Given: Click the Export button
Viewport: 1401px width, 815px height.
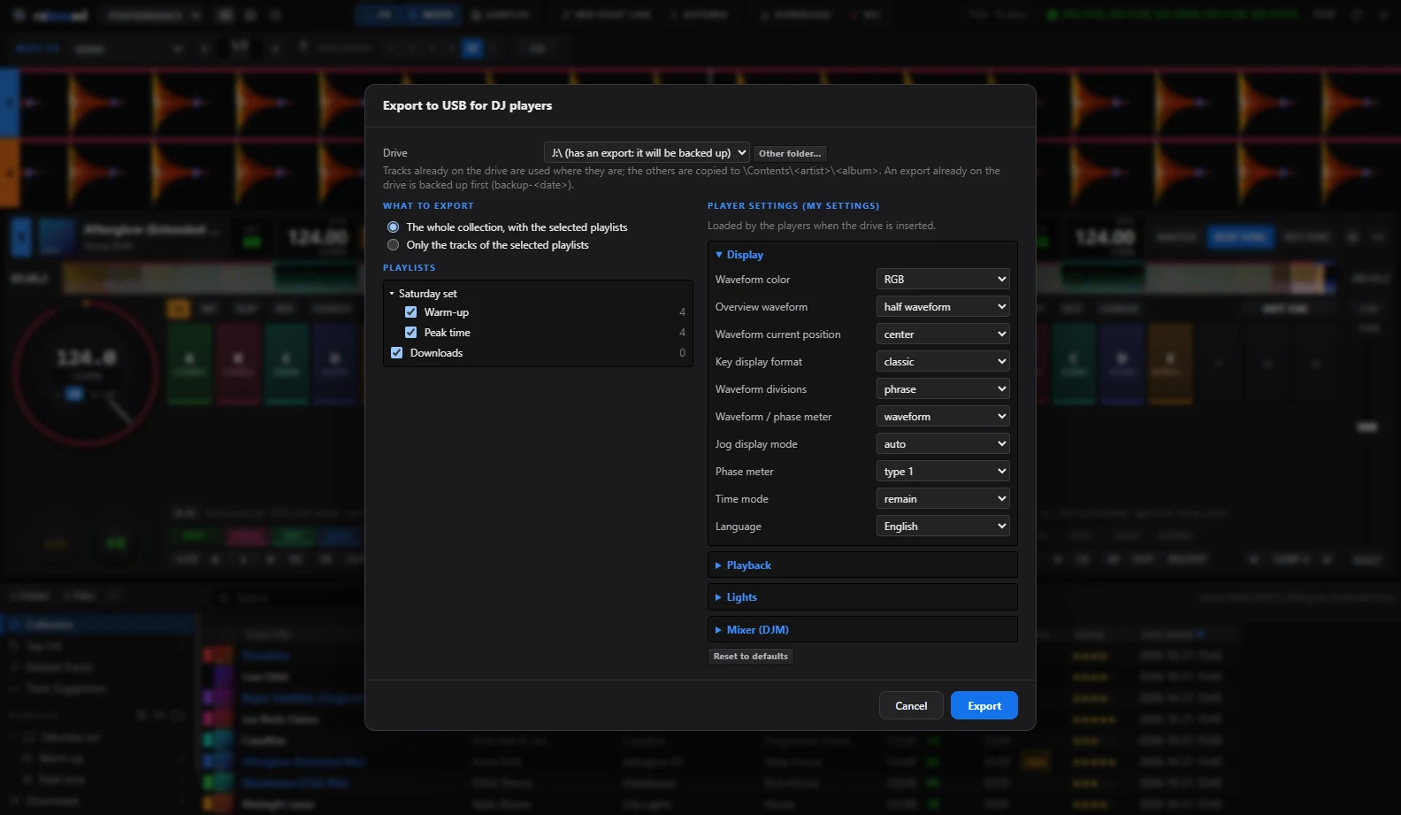Looking at the screenshot, I should point(984,706).
